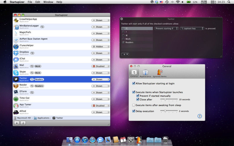Image resolution: width=234 pixels, height=146 pixels.
Task: Click the Mail stamp icon in list
Action: click(16, 66)
